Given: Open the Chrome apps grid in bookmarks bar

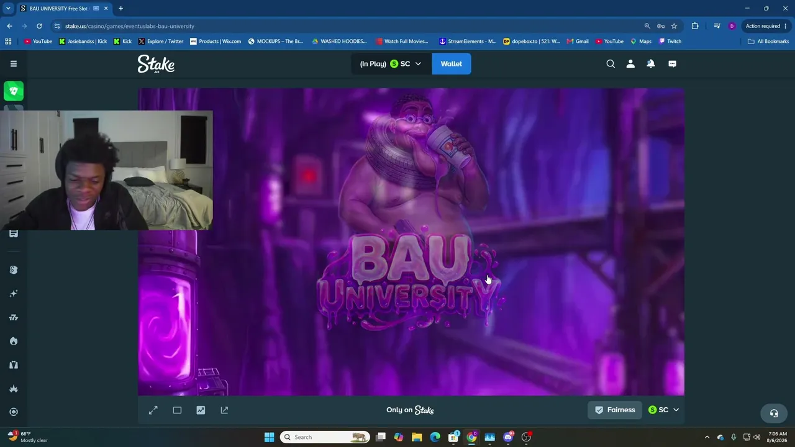Looking at the screenshot, I should (x=8, y=42).
